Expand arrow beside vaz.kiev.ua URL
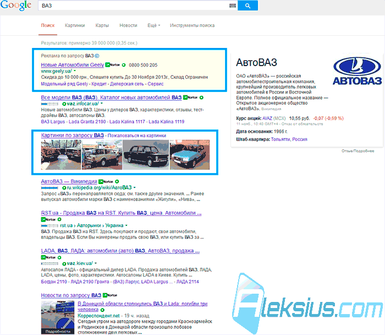This screenshot has width=385, height=335. [x=96, y=263]
